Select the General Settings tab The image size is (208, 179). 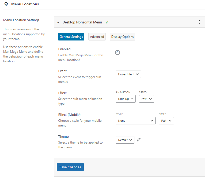click(71, 37)
